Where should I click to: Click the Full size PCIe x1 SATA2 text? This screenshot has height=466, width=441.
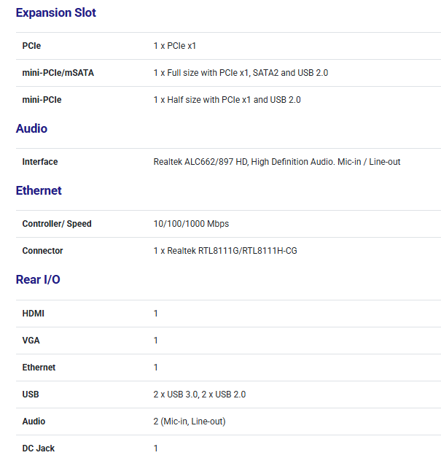tap(241, 73)
